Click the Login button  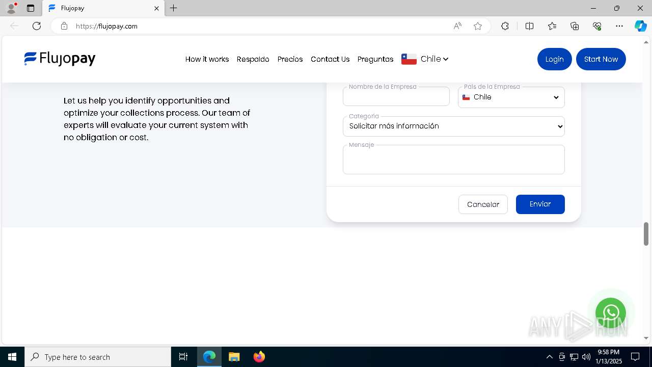tap(555, 59)
